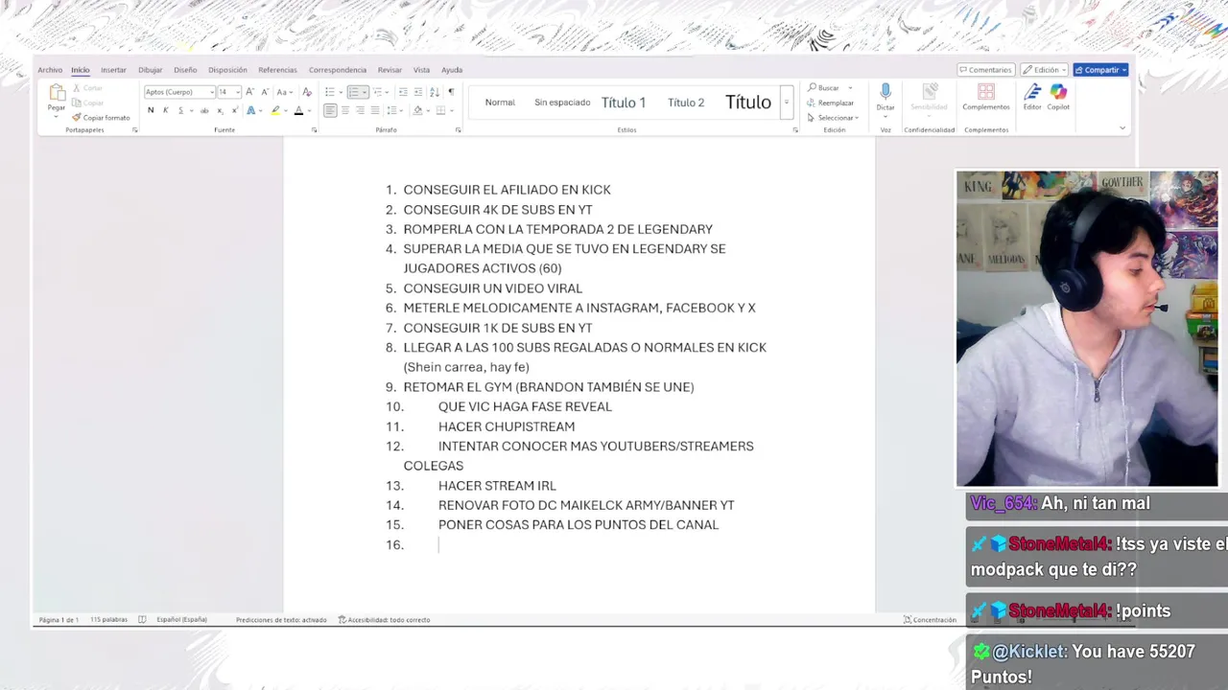Align paragraph to the right

(x=360, y=110)
